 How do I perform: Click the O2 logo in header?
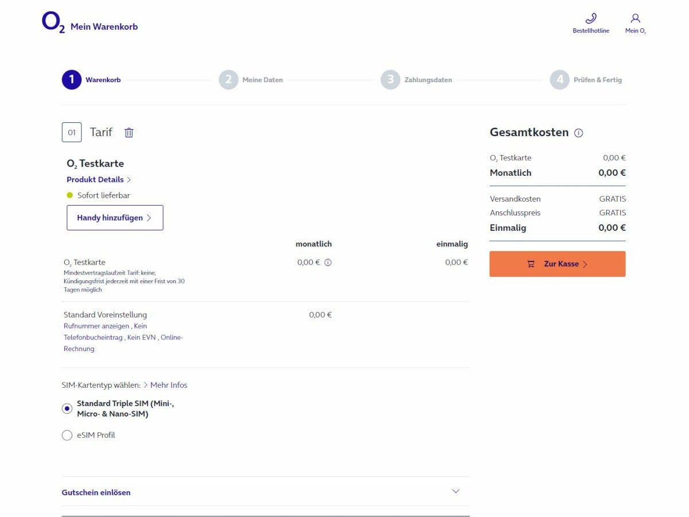tap(53, 23)
